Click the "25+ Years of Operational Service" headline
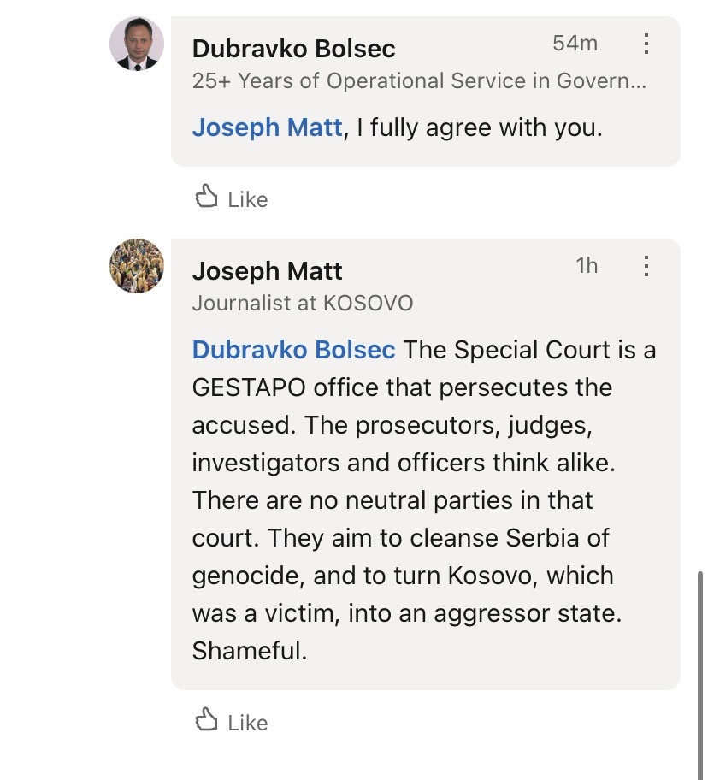Screen dimensions: 708x780 click(419, 81)
